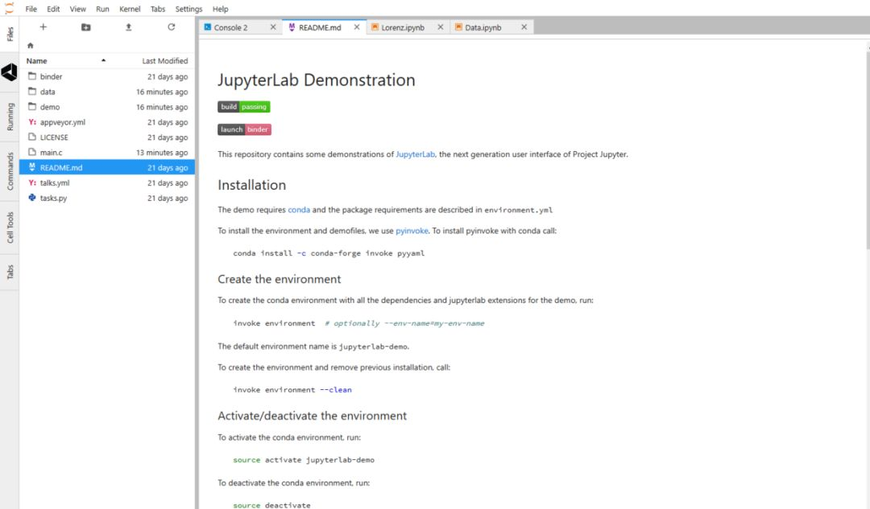Follow the JupyterLab link

pyautogui.click(x=415, y=154)
